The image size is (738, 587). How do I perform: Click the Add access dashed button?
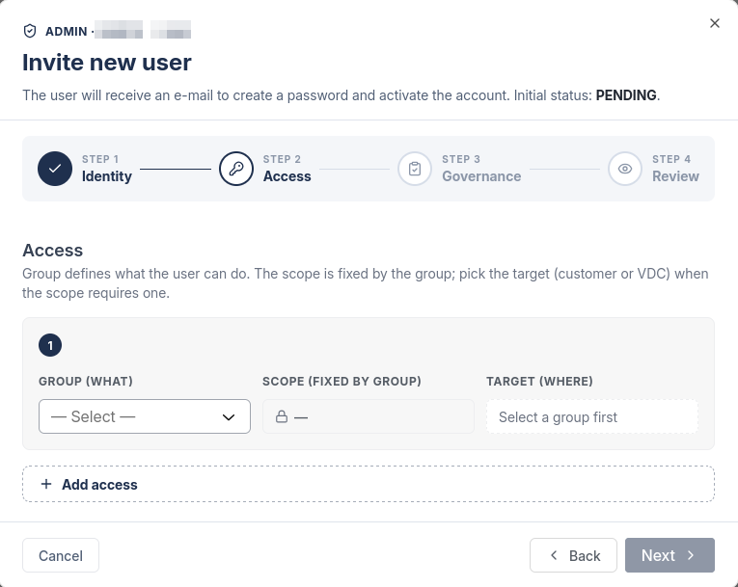369,484
